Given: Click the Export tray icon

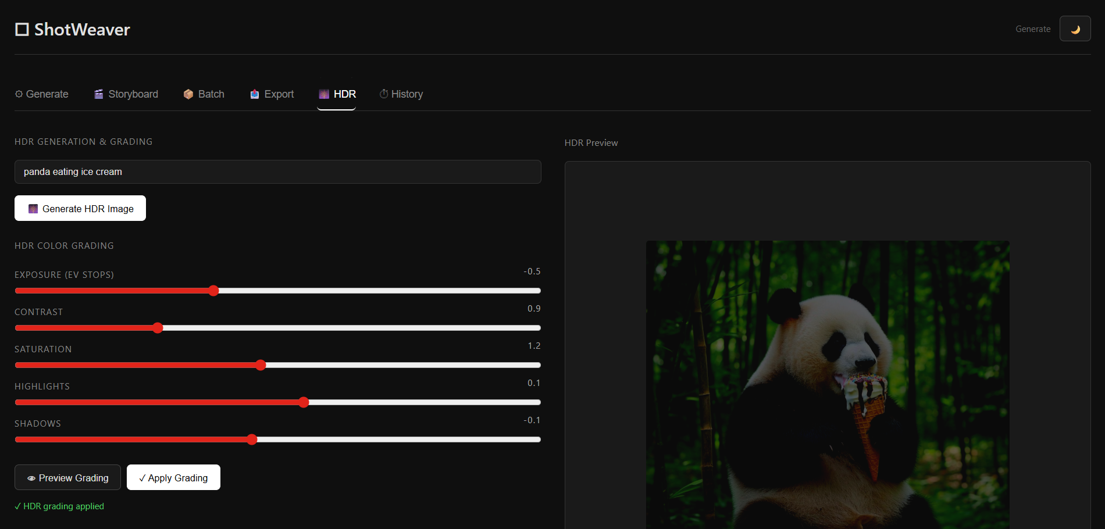Looking at the screenshot, I should 255,94.
